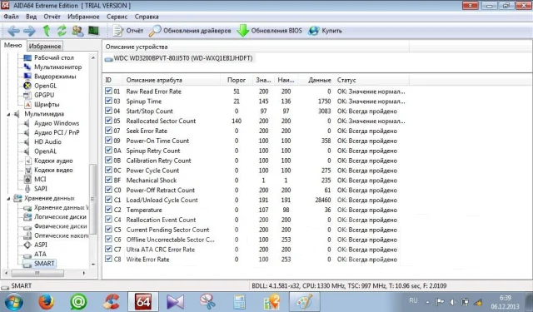Click the Купить button
Screen dimensions: 533x312
[326, 31]
